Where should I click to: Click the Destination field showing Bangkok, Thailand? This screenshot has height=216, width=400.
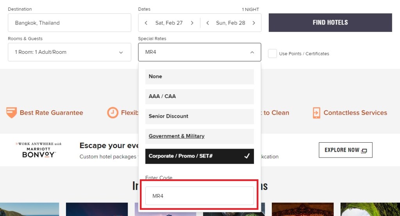tap(70, 23)
